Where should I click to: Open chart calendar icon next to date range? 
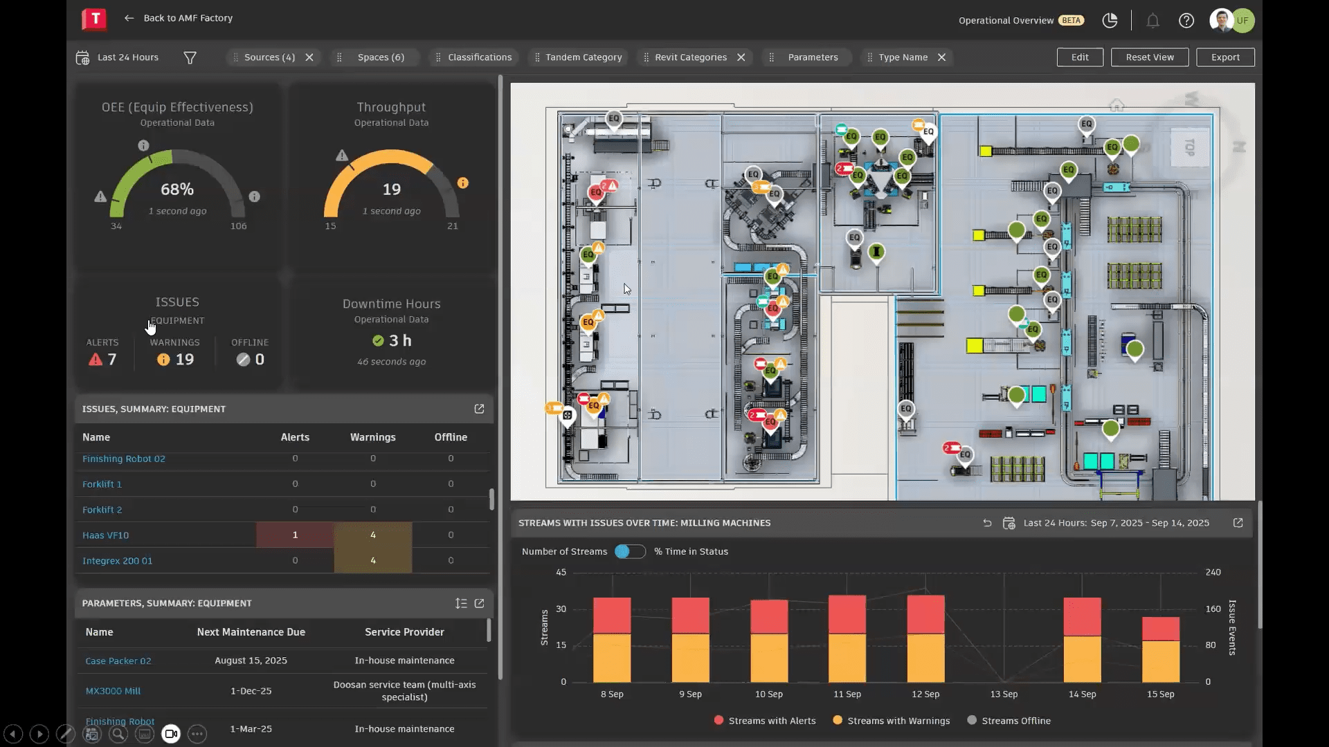1009,523
